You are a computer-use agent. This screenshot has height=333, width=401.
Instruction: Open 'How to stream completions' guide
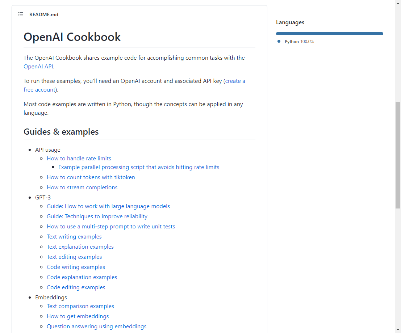click(82, 187)
